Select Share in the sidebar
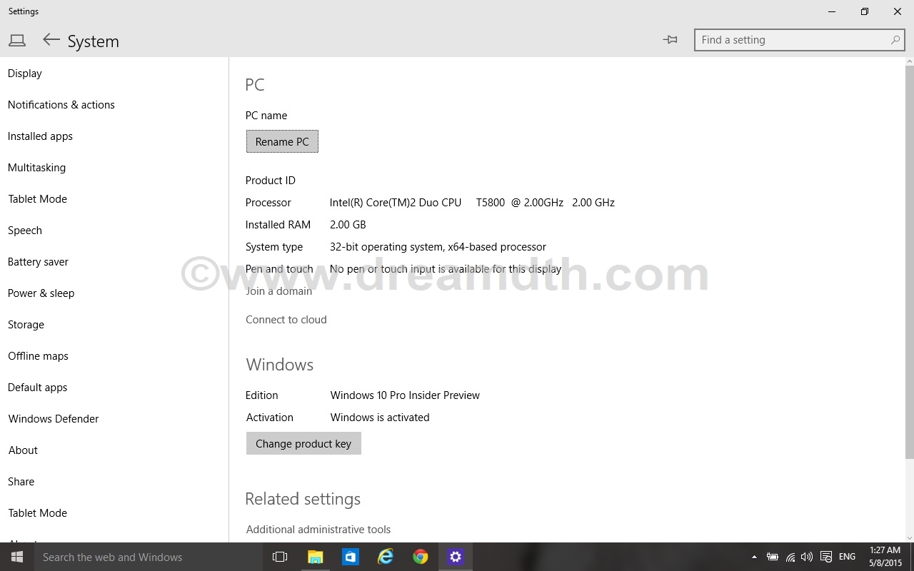Screen dimensions: 914x571 click(x=21, y=482)
